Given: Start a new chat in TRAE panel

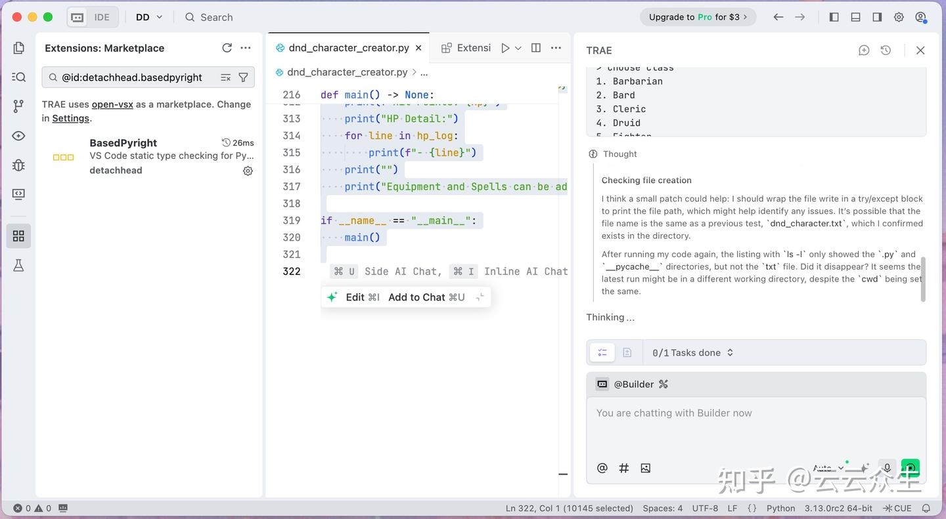Looking at the screenshot, I should [x=864, y=51].
